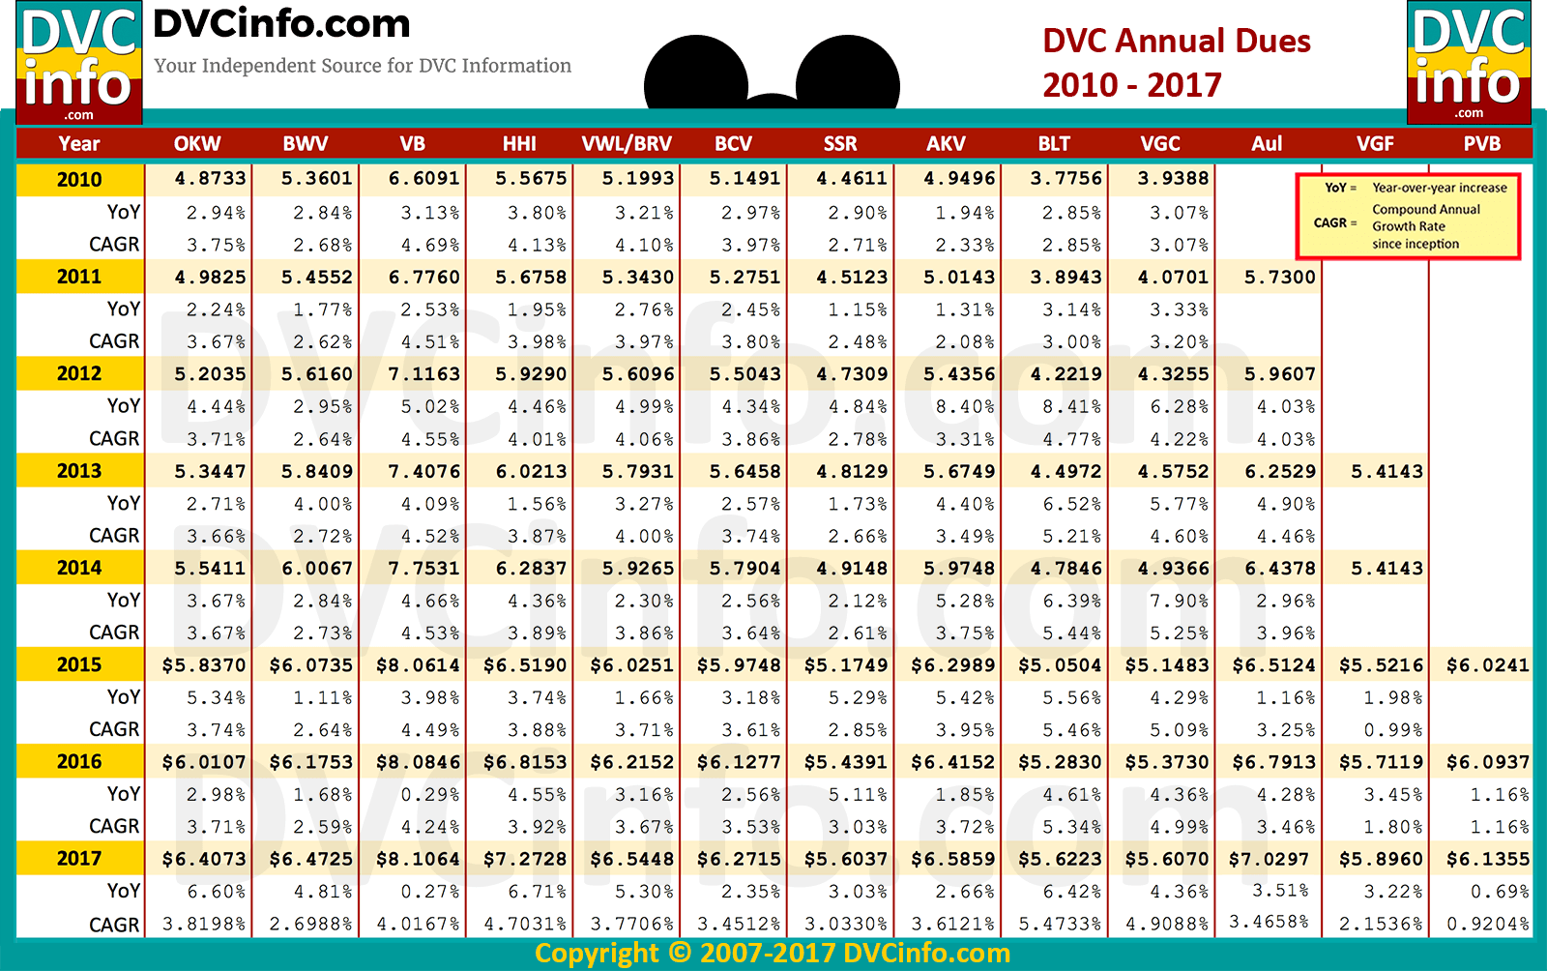
Task: Select the HHI column header
Action: [519, 144]
